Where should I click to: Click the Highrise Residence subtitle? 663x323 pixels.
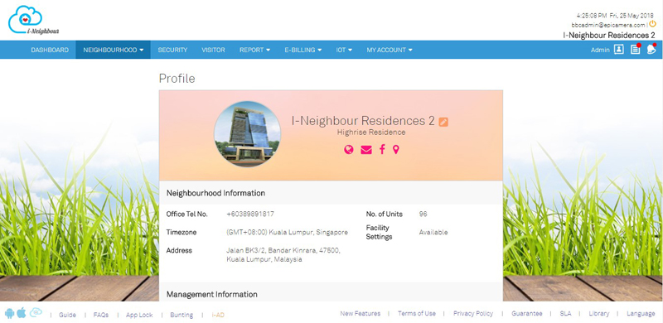[x=371, y=133]
